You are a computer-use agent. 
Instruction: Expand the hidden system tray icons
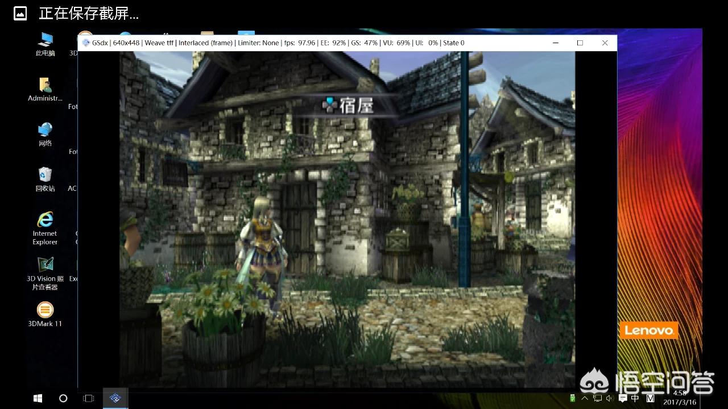(585, 398)
